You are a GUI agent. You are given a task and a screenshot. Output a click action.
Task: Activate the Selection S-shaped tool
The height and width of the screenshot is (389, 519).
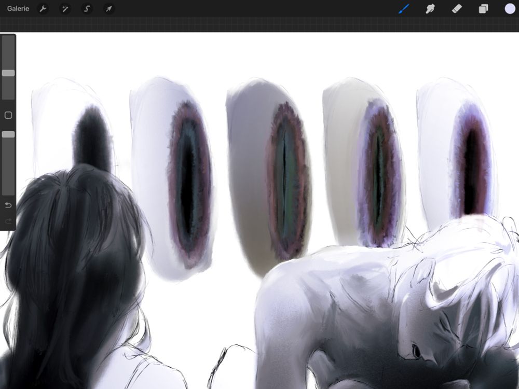[x=87, y=9]
